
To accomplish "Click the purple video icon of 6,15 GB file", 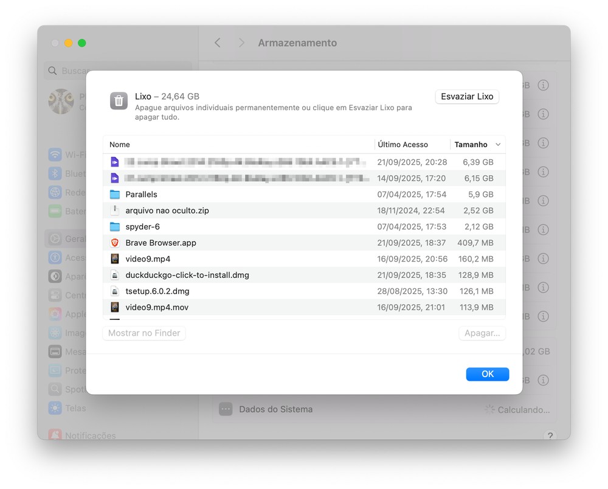I will coord(115,178).
